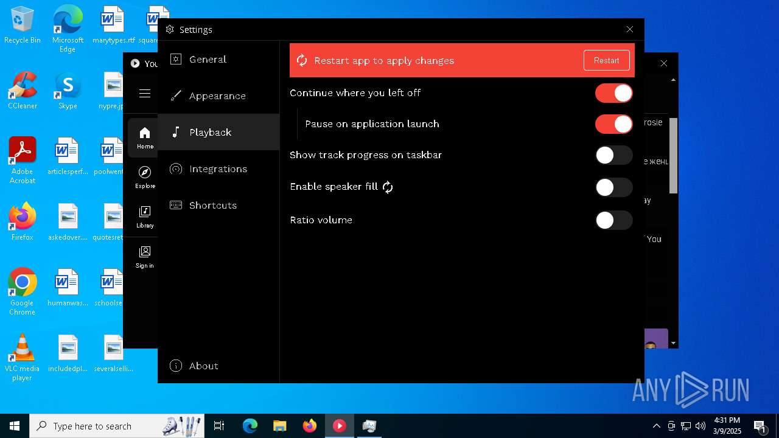This screenshot has width=779, height=438.
Task: Click the Settings gear icon in title bar
Action: pyautogui.click(x=170, y=29)
